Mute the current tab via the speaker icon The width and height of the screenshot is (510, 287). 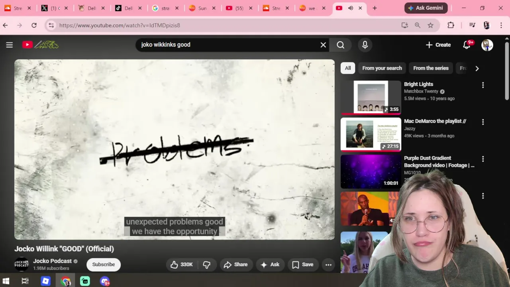coord(351,8)
